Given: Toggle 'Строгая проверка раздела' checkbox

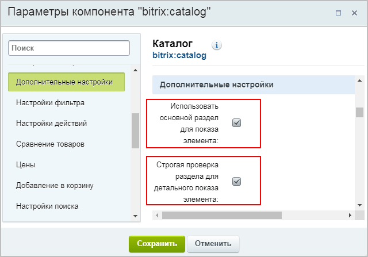Looking at the screenshot, I should pos(236,182).
